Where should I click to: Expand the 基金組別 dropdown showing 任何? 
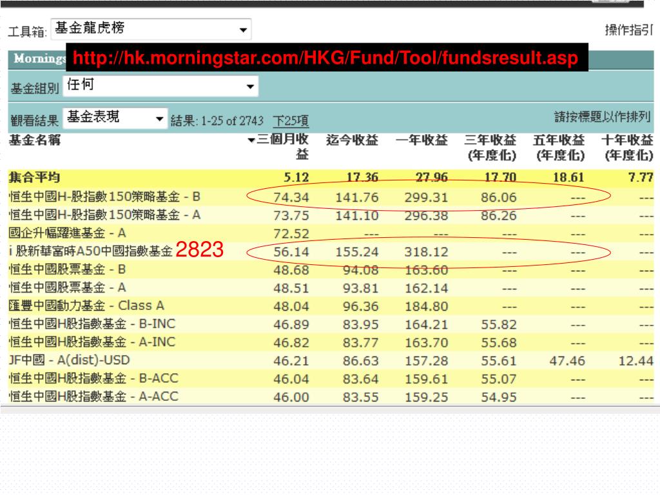pos(160,86)
